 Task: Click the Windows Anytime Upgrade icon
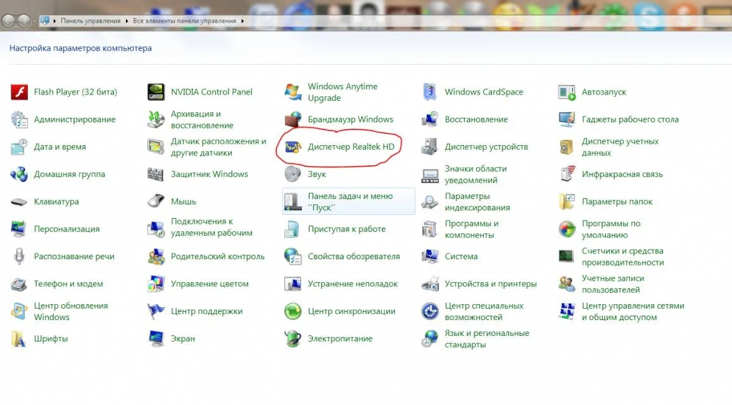pos(293,92)
